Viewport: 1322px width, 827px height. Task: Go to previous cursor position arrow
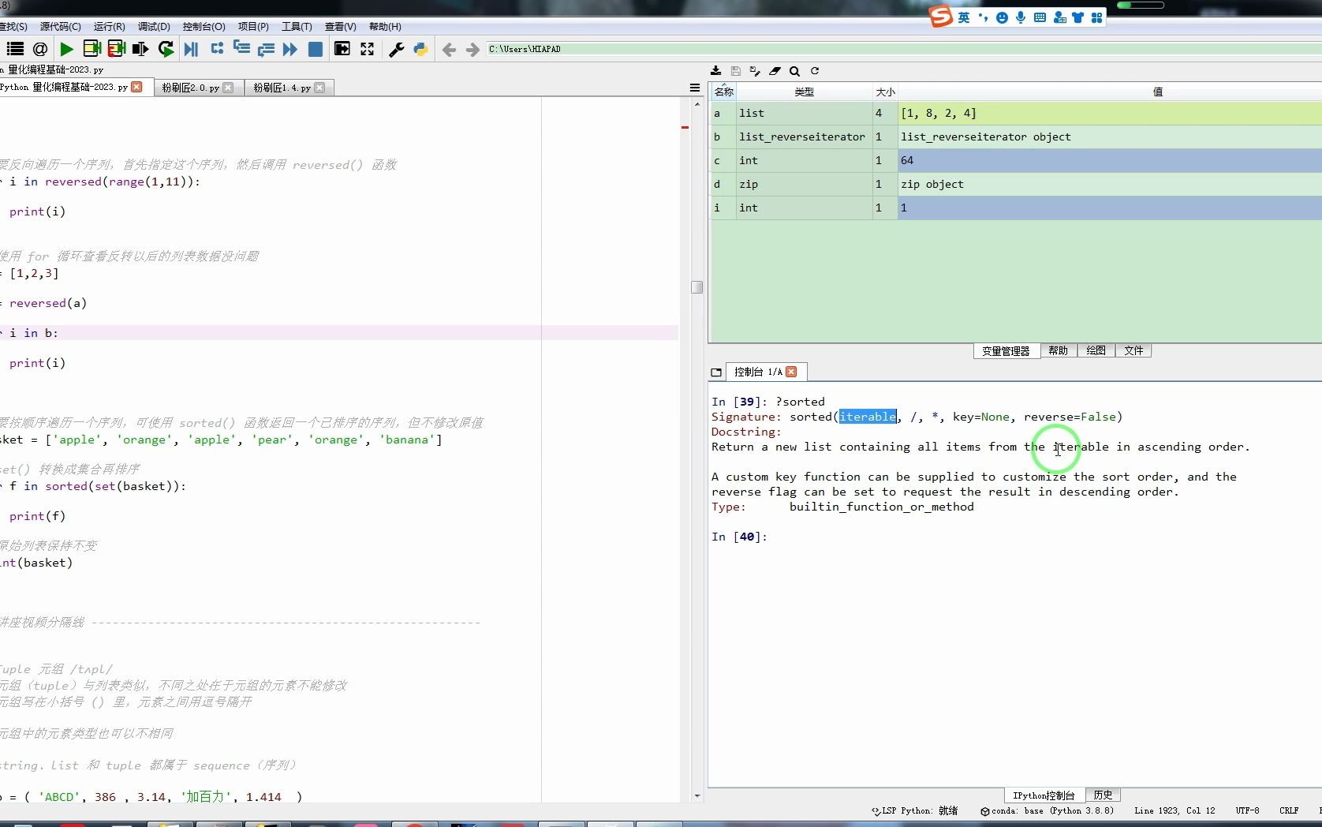pyautogui.click(x=449, y=50)
